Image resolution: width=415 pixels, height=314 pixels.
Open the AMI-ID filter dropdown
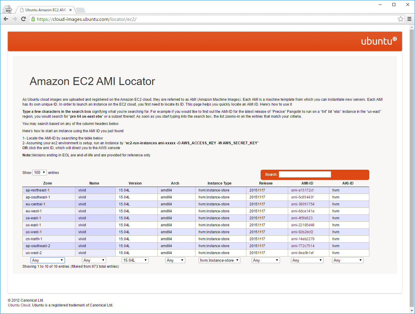click(x=307, y=260)
